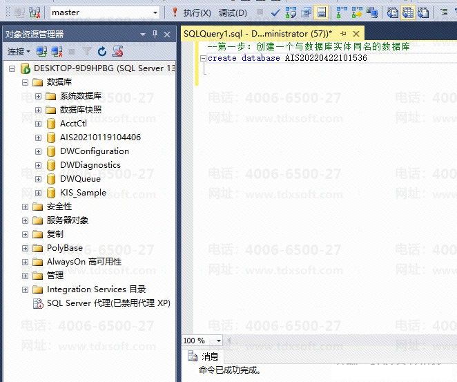
Task: Select the DWQueue database icon
Action: (x=51, y=179)
